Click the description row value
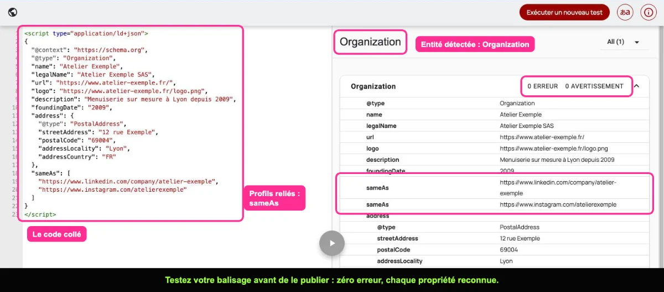The height and width of the screenshot is (292, 664). pos(557,160)
